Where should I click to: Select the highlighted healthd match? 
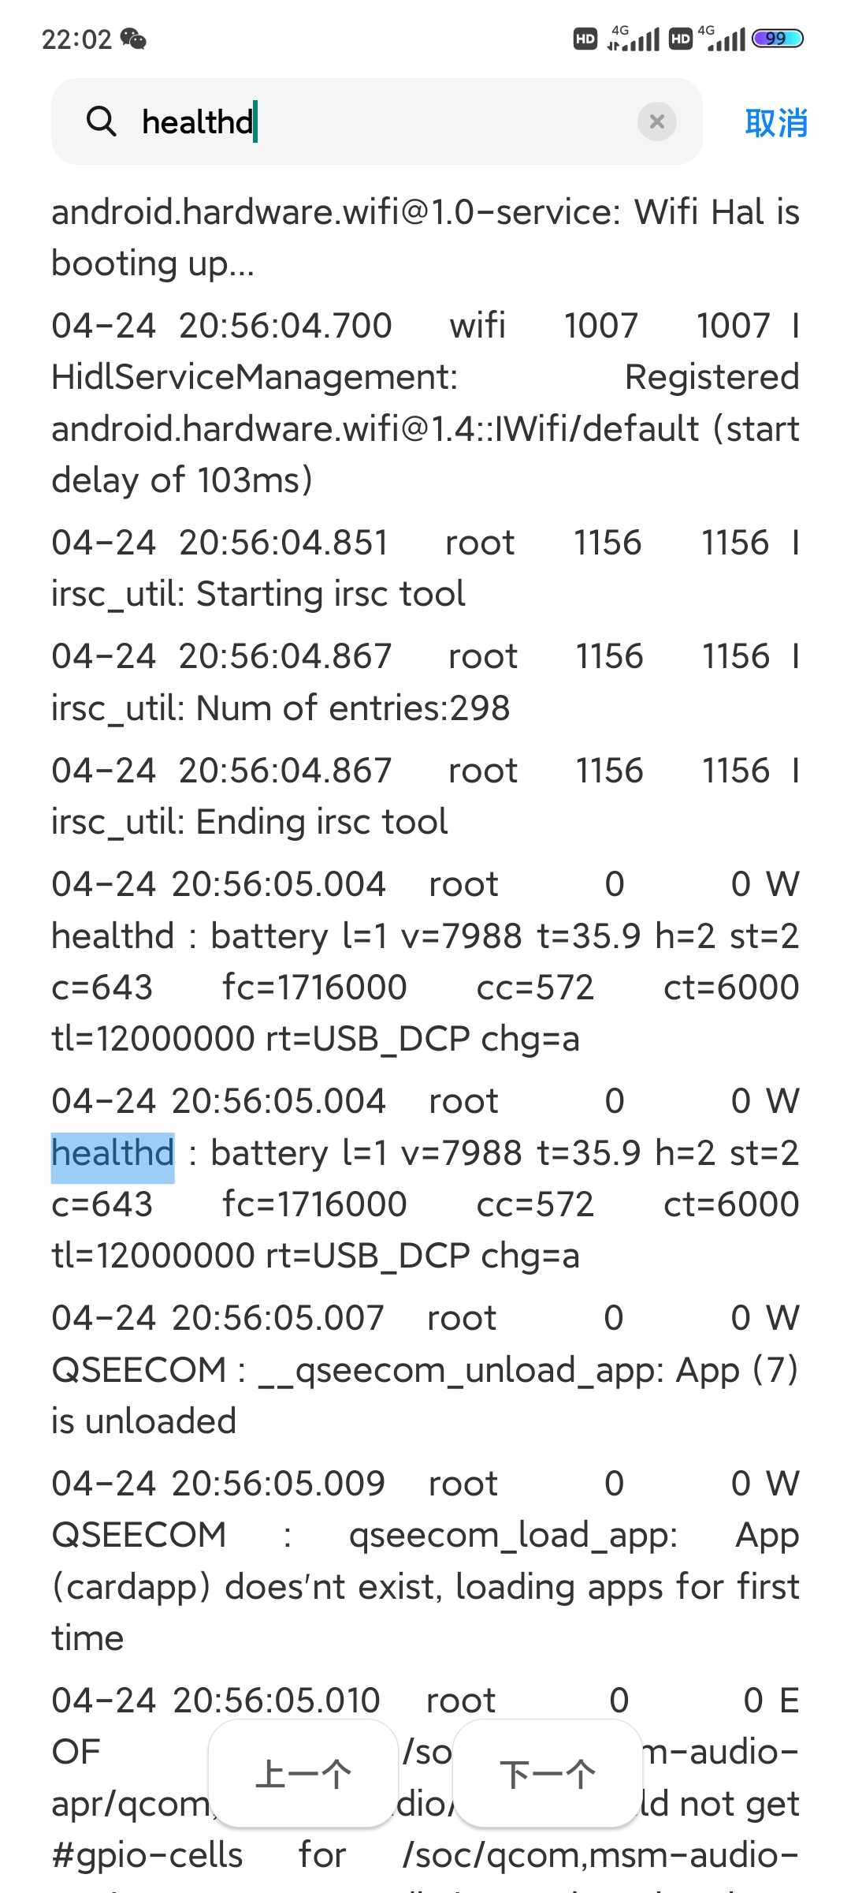click(113, 1153)
